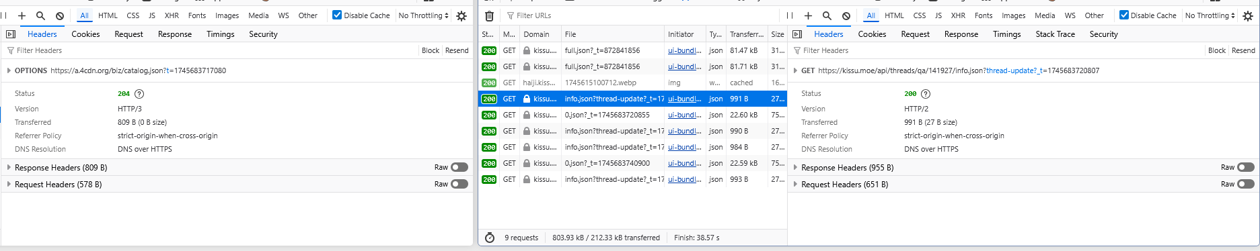Click the plus icon in left panel toolbar
The height and width of the screenshot is (251, 1260).
pos(22,15)
